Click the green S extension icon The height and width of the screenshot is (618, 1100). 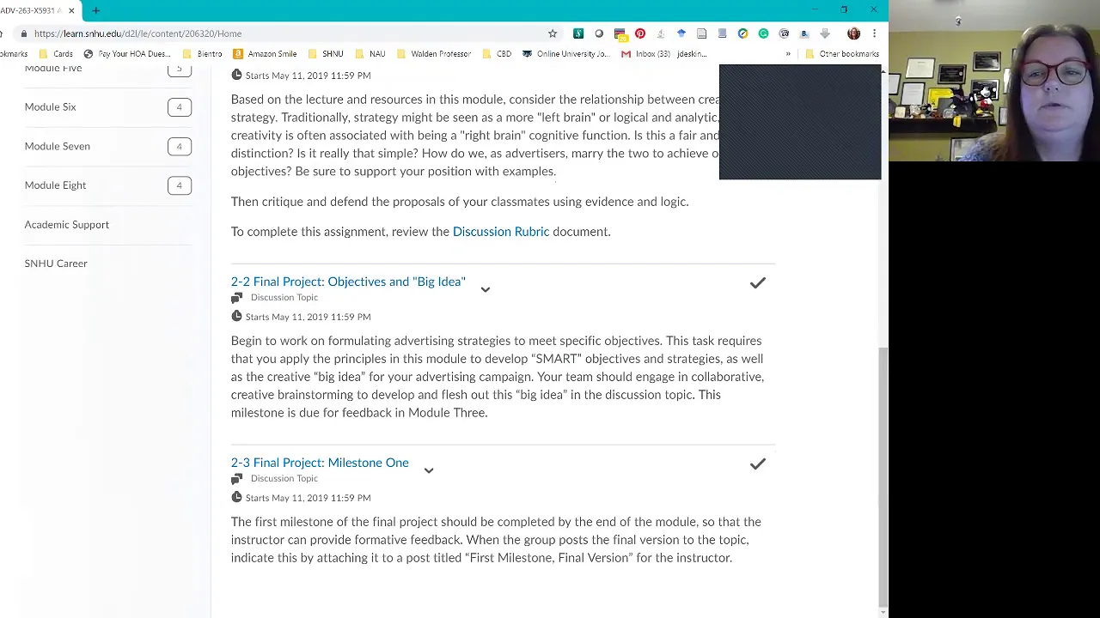[578, 33]
